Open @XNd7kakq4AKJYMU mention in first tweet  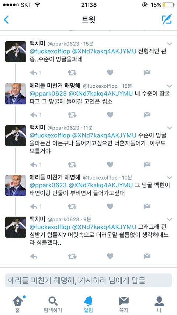point(104,51)
